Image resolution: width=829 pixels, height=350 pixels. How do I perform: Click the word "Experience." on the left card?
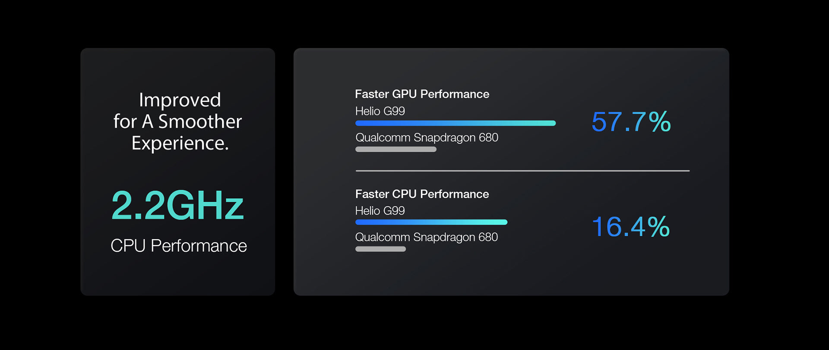point(180,143)
